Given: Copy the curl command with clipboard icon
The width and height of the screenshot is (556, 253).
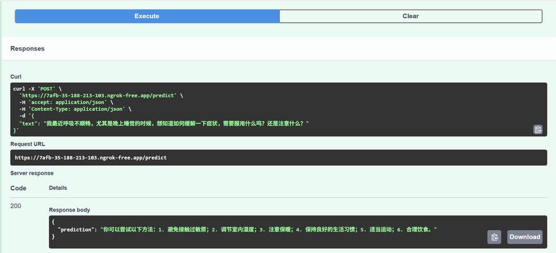Looking at the screenshot, I should coord(538,129).
